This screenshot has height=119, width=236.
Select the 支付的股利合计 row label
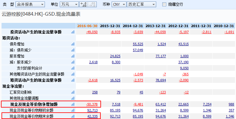click(x=29, y=68)
